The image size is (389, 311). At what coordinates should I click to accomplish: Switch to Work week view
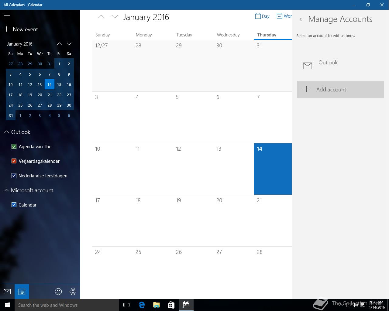pyautogui.click(x=284, y=16)
